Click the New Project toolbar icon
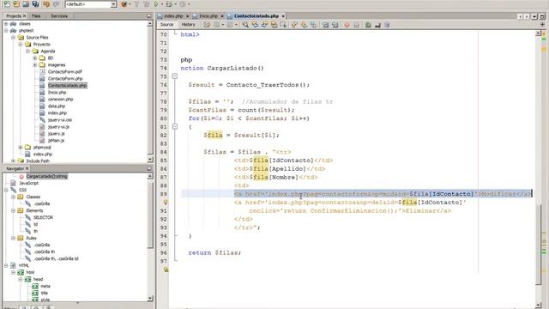Viewport: 549px width, 309px height. 16,4
